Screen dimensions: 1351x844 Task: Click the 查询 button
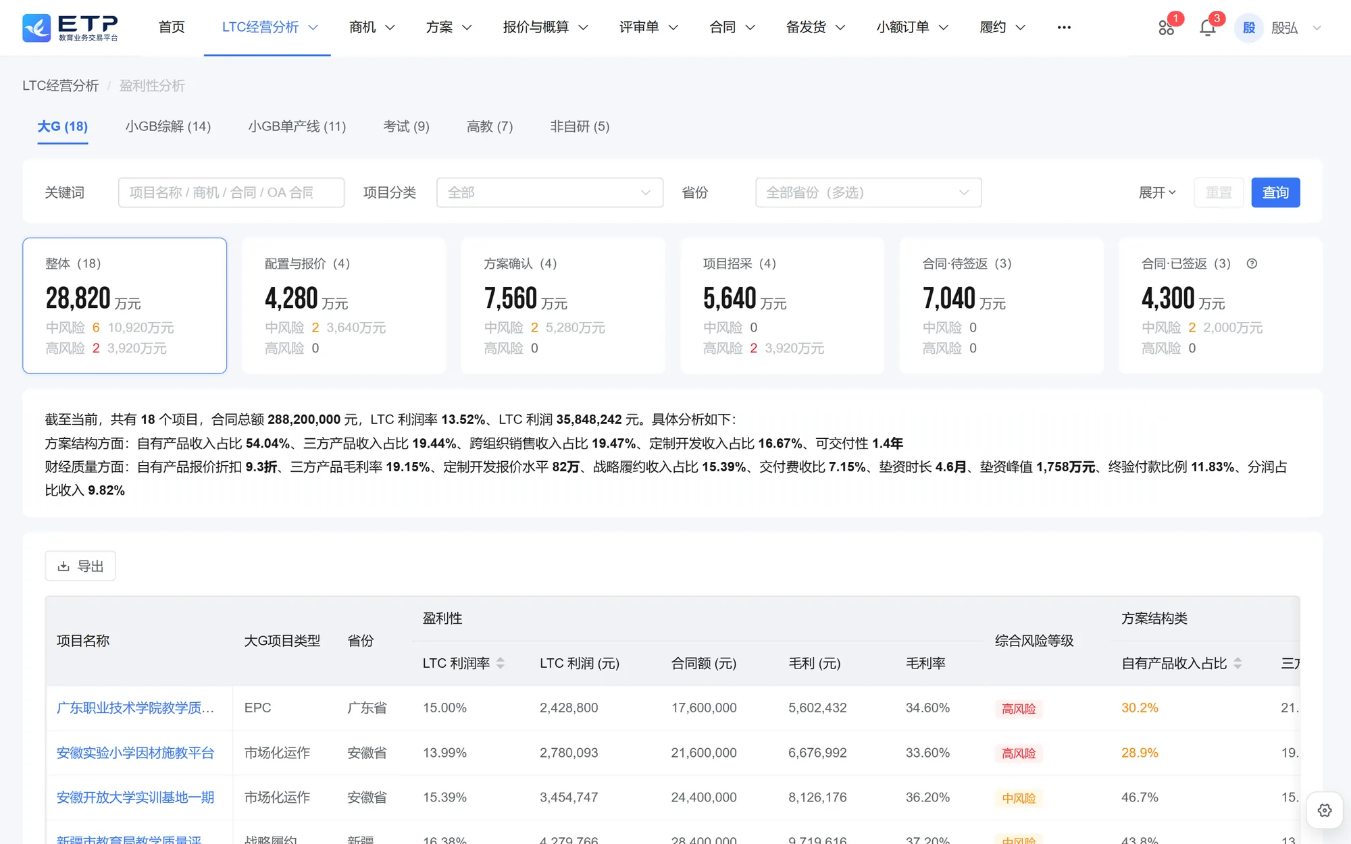coord(1275,192)
